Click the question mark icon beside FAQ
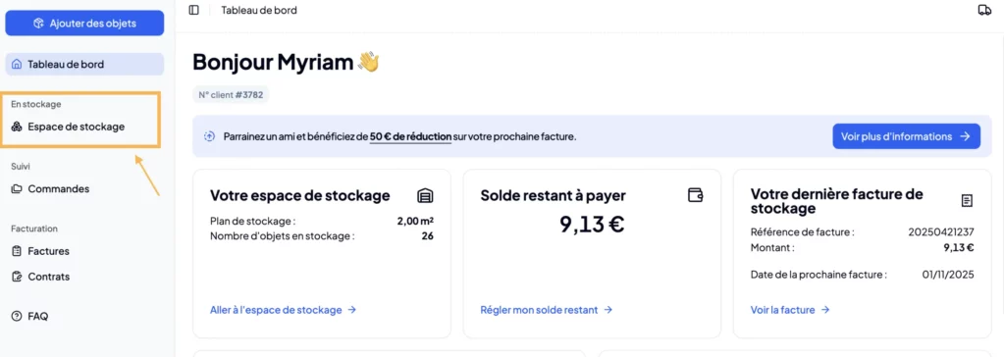 17,316
